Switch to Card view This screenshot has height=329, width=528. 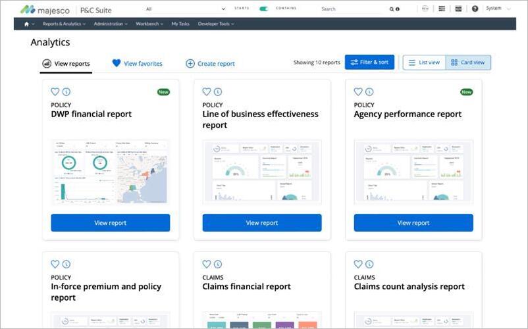(468, 63)
